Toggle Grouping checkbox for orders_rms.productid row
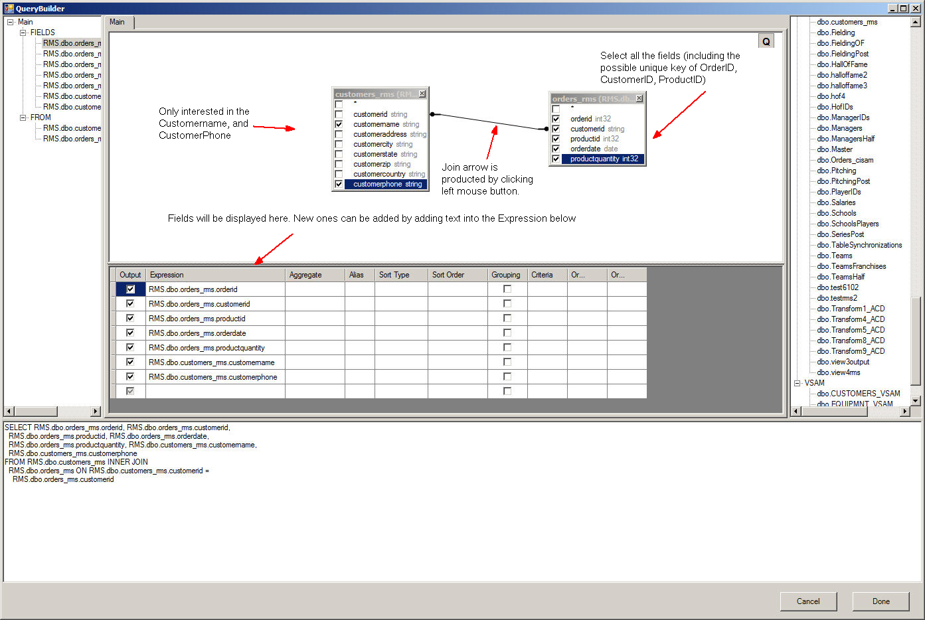The width and height of the screenshot is (925, 620). tap(507, 319)
